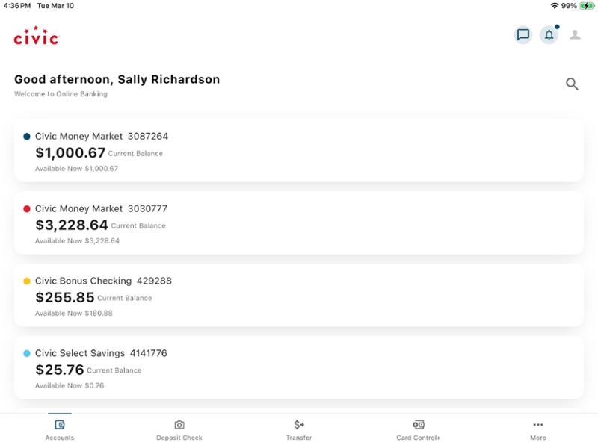Open the user profile icon
The width and height of the screenshot is (598, 448).
(x=575, y=34)
